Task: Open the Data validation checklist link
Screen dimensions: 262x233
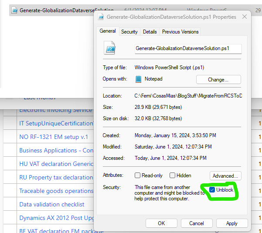Action: 52,204
